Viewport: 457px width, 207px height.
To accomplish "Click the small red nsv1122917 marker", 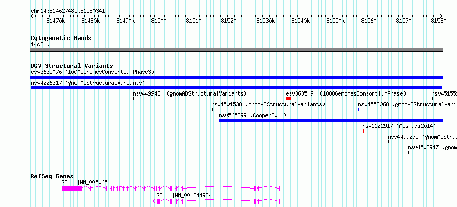I will (363, 131).
